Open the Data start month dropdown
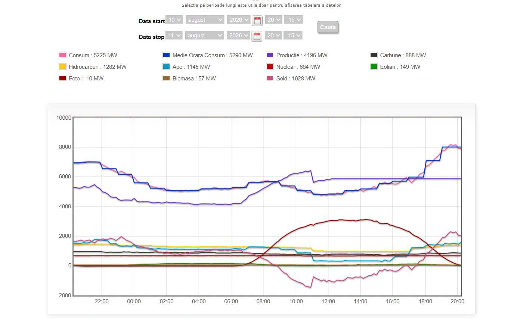This screenshot has width=514, height=319. click(205, 20)
